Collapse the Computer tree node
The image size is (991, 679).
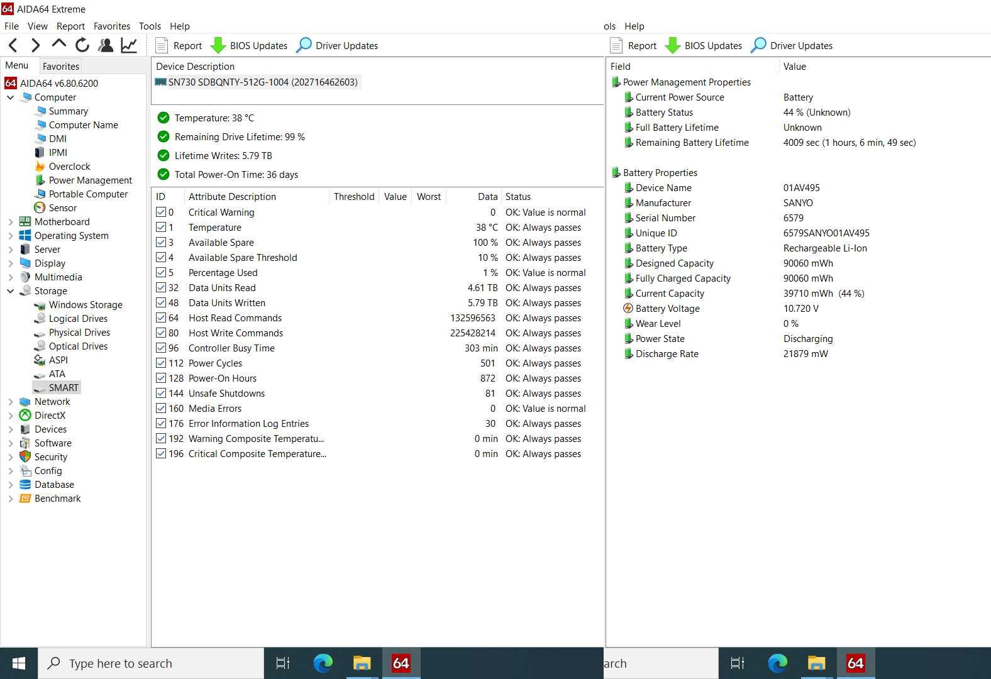click(x=10, y=97)
